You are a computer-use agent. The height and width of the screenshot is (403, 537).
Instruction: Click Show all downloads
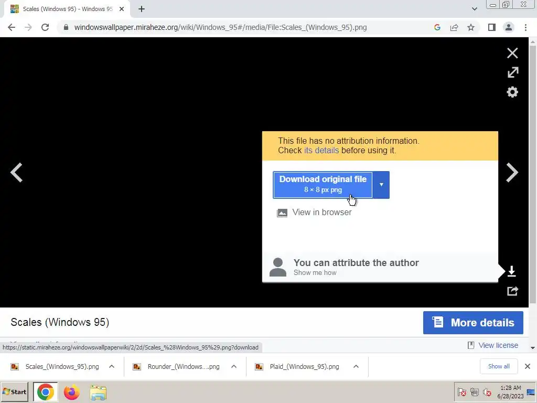coord(499,366)
